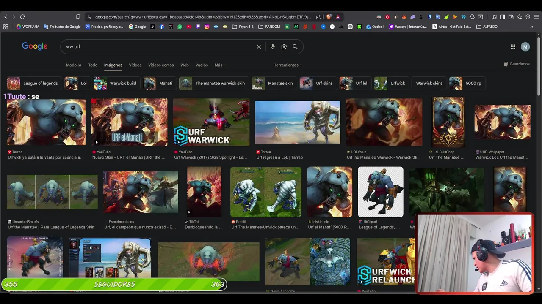Select the '5000 rp' filter chip
This screenshot has height=304, width=542.
coord(467,83)
